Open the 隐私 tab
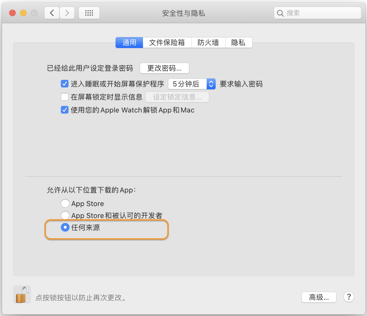 (x=238, y=43)
